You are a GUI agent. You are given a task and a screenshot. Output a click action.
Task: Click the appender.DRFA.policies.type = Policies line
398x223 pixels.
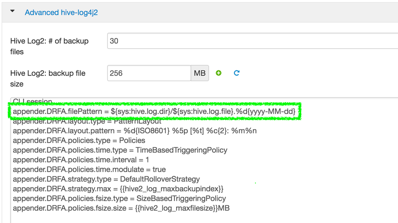(x=79, y=140)
